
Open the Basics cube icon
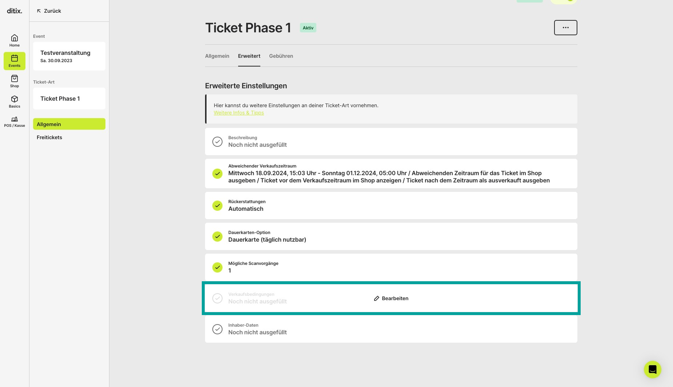tap(15, 99)
